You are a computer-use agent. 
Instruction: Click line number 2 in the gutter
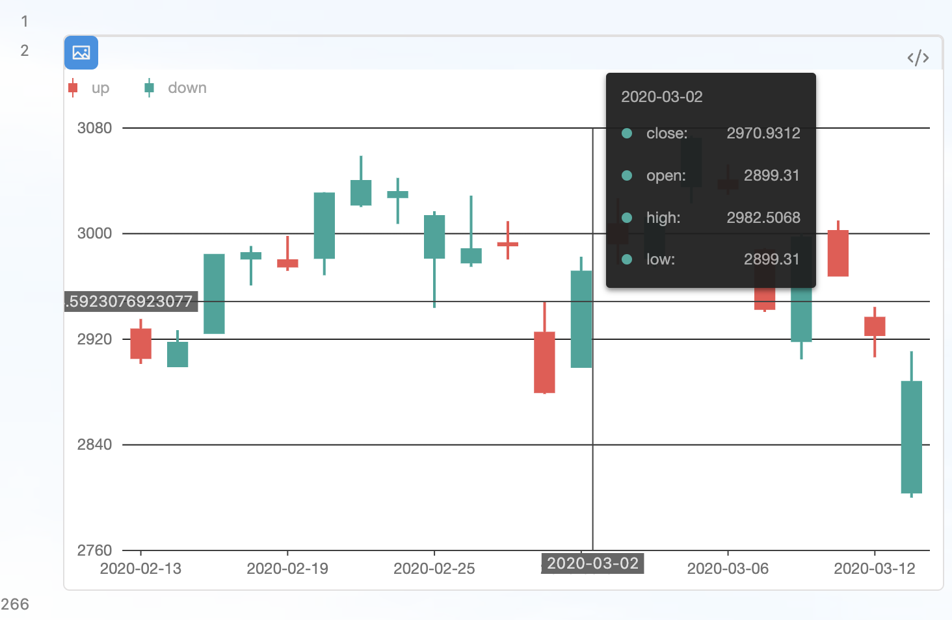point(25,51)
